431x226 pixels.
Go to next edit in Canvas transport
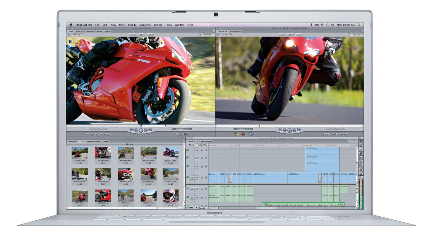tap(299, 130)
